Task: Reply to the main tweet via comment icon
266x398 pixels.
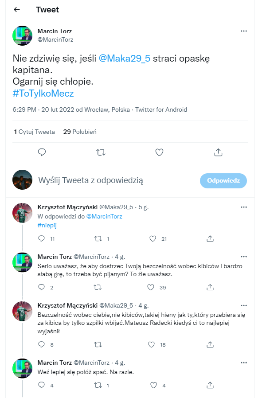Action: coord(42,152)
